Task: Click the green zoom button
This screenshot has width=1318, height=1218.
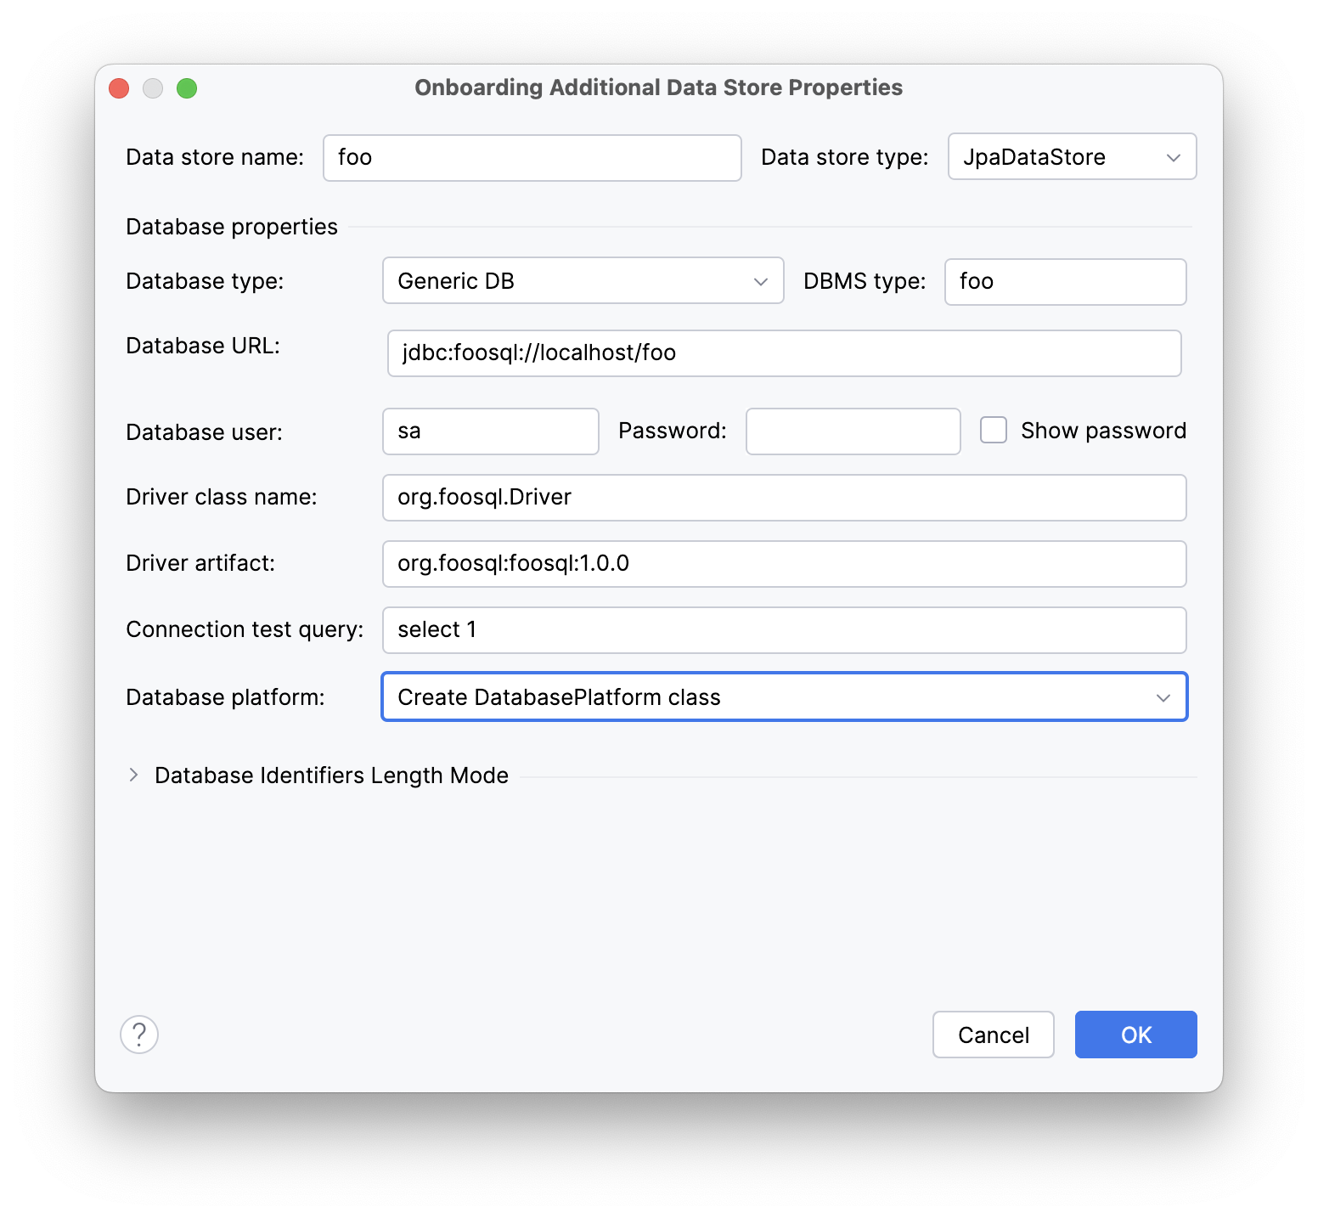Action: tap(188, 87)
